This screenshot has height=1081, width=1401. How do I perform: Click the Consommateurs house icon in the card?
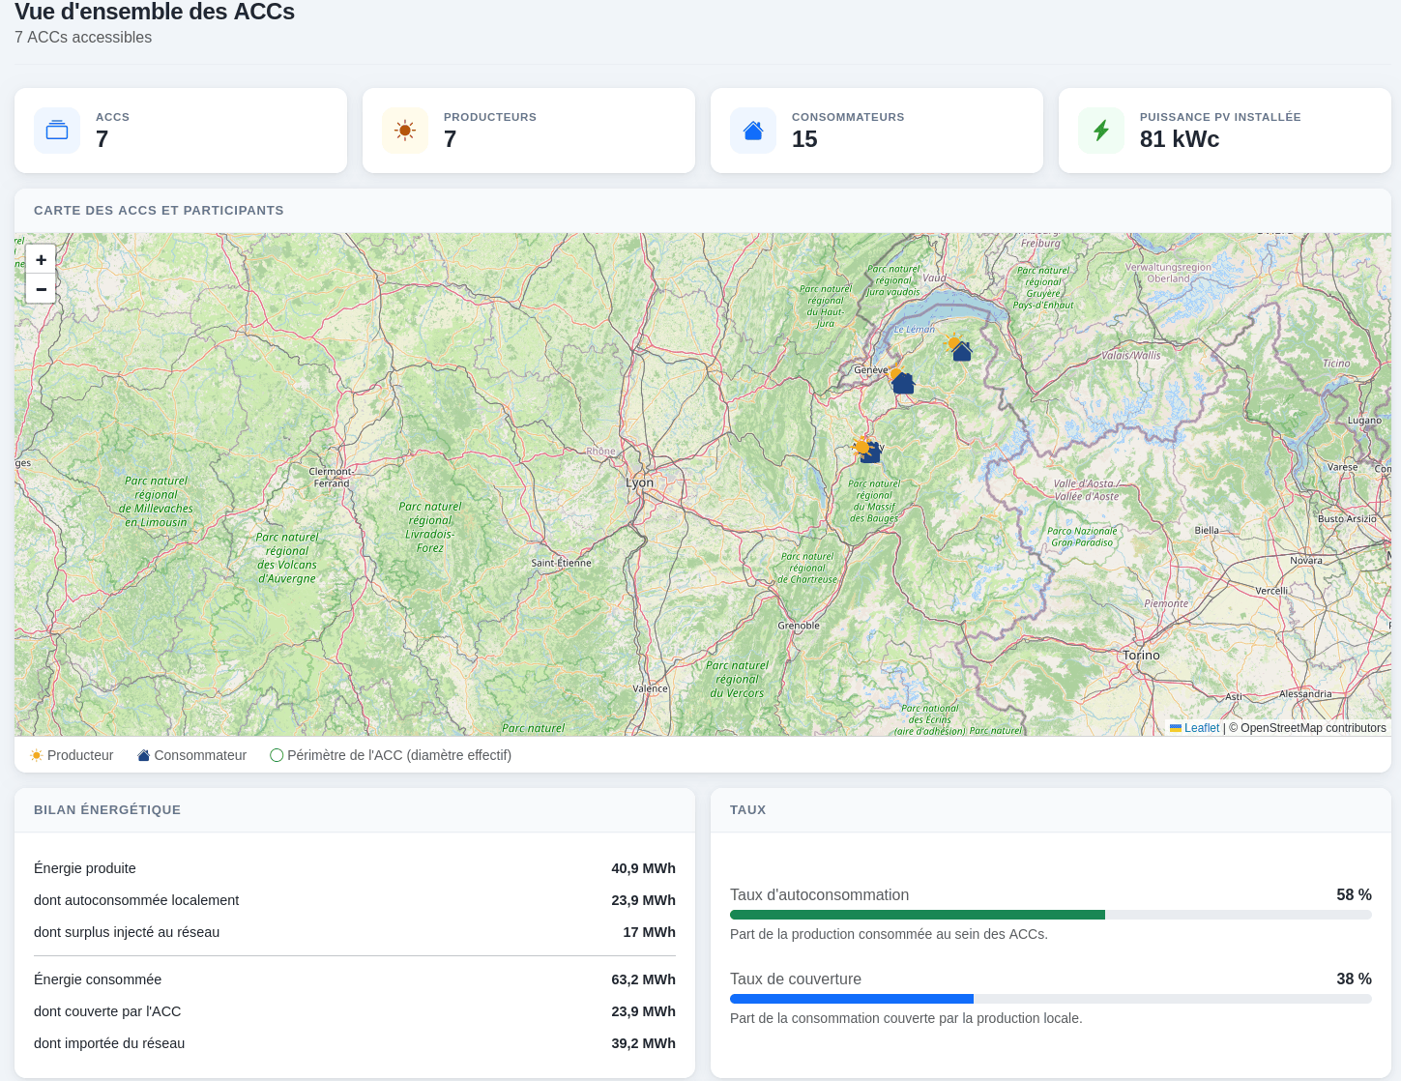click(753, 131)
